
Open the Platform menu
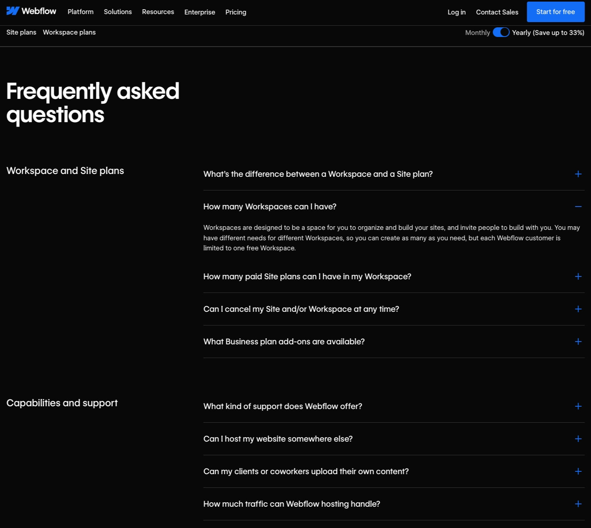tap(80, 12)
